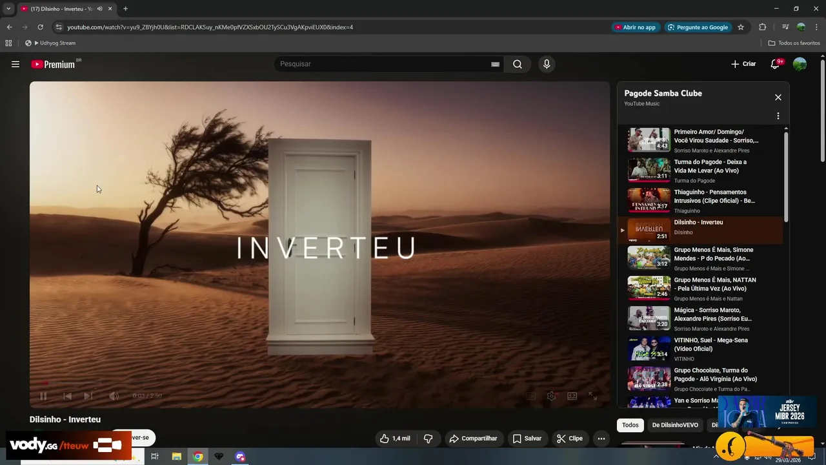Skip to previous video in player
This screenshot has width=826, height=465.
pyautogui.click(x=67, y=396)
